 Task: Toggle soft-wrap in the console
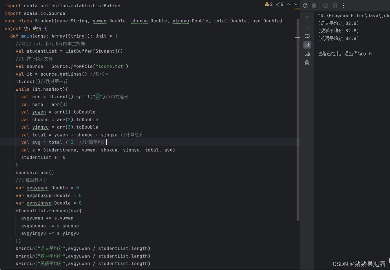[x=307, y=36]
